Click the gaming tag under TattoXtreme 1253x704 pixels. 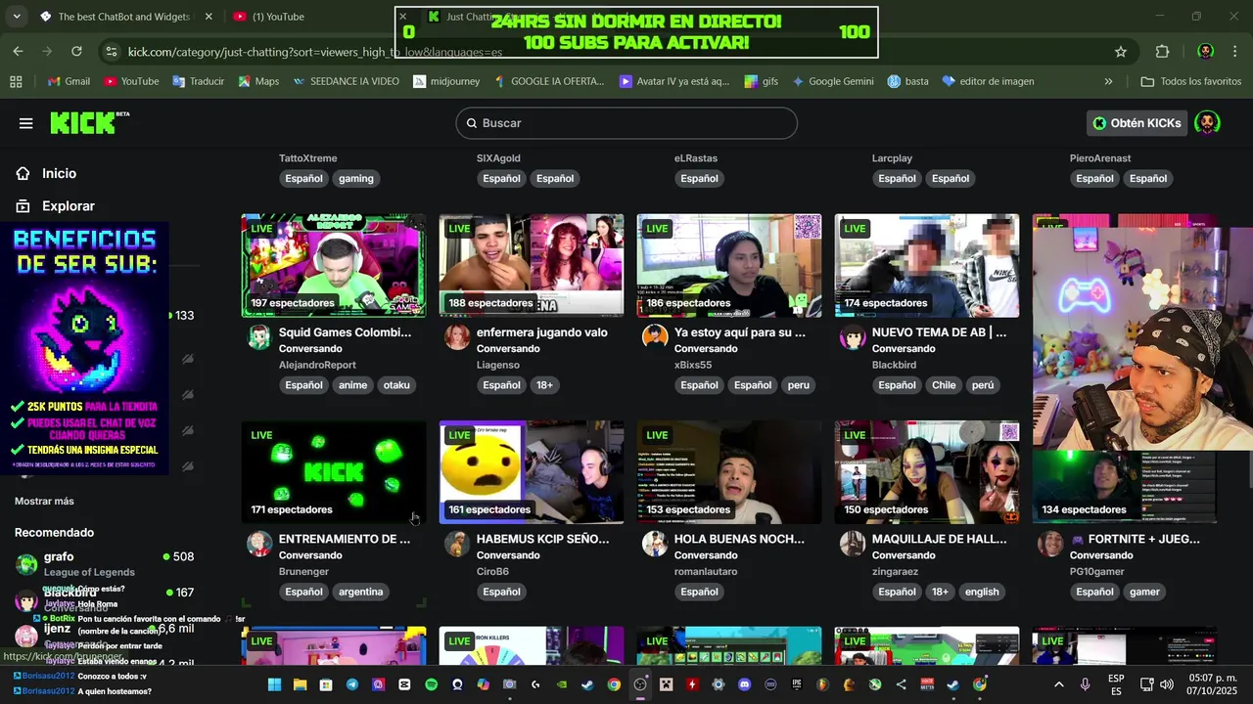356,178
